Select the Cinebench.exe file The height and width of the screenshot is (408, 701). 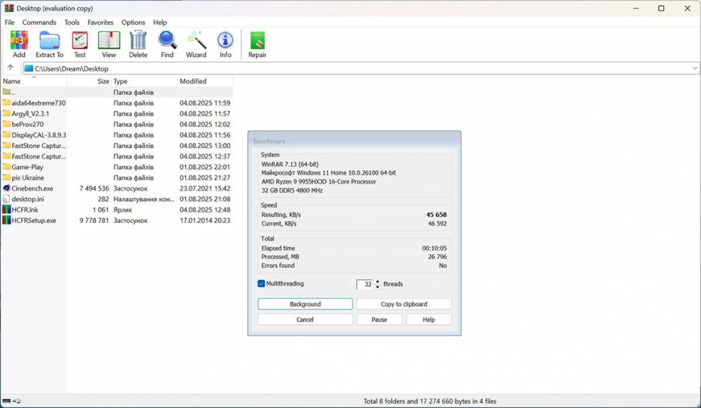pos(31,188)
